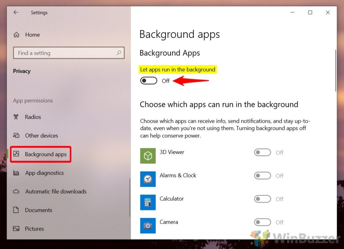Click the Documents icon in the sidebar
344x249 pixels.
[16, 210]
